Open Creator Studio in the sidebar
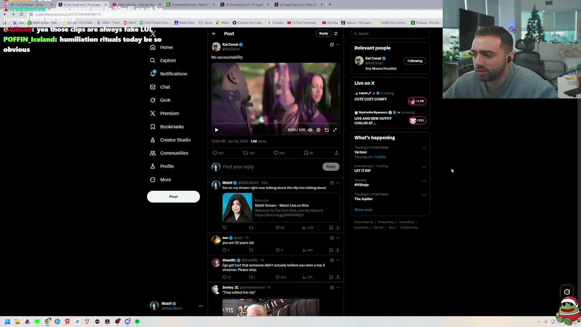The width and height of the screenshot is (581, 327). coord(170,140)
